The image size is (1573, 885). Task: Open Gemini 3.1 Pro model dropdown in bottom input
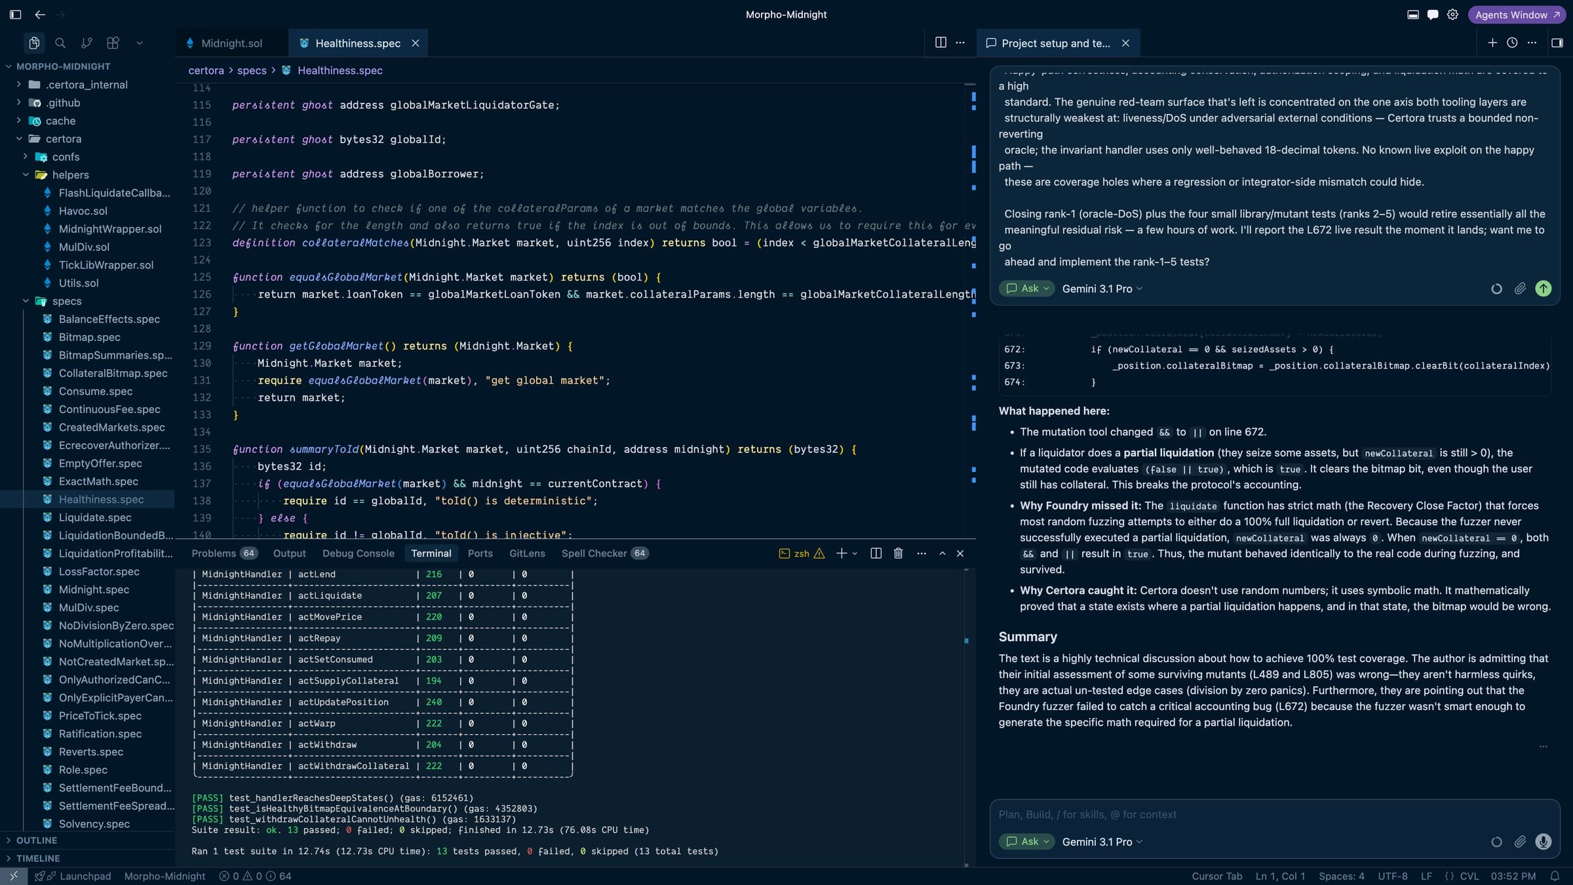(1102, 842)
